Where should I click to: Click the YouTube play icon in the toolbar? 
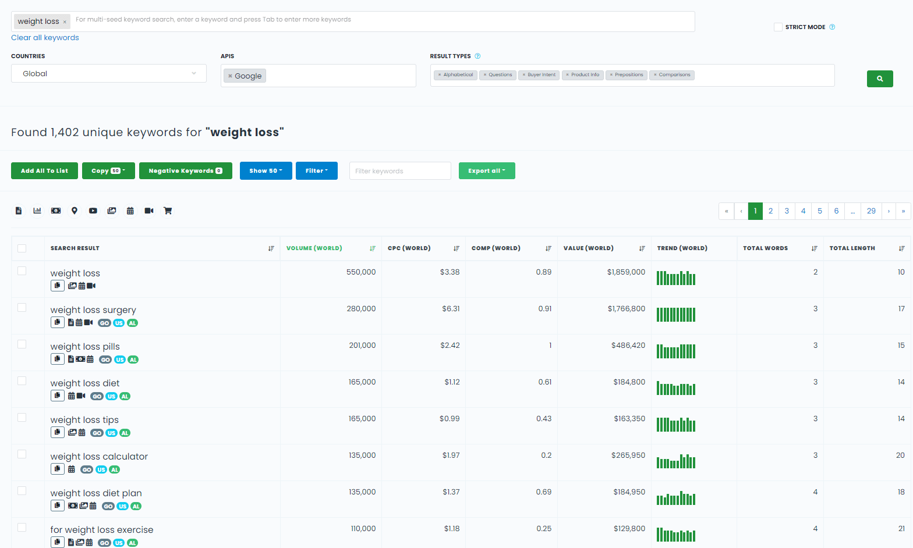point(93,211)
